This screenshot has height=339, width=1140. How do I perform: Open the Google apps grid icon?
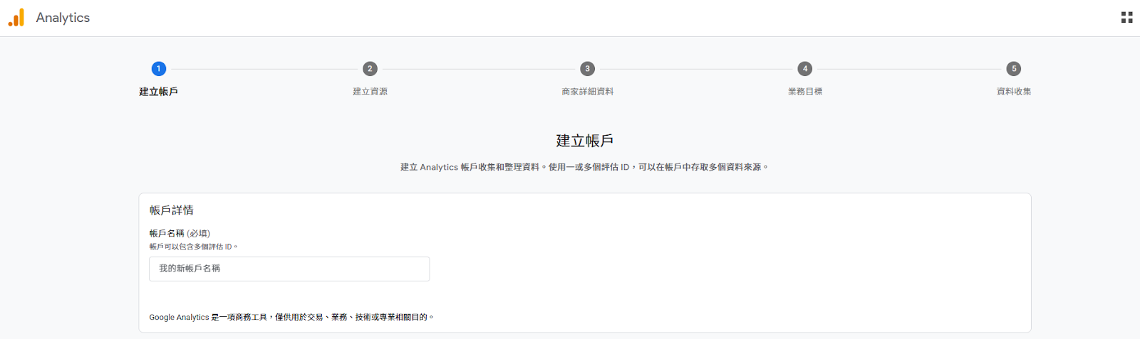1126,18
